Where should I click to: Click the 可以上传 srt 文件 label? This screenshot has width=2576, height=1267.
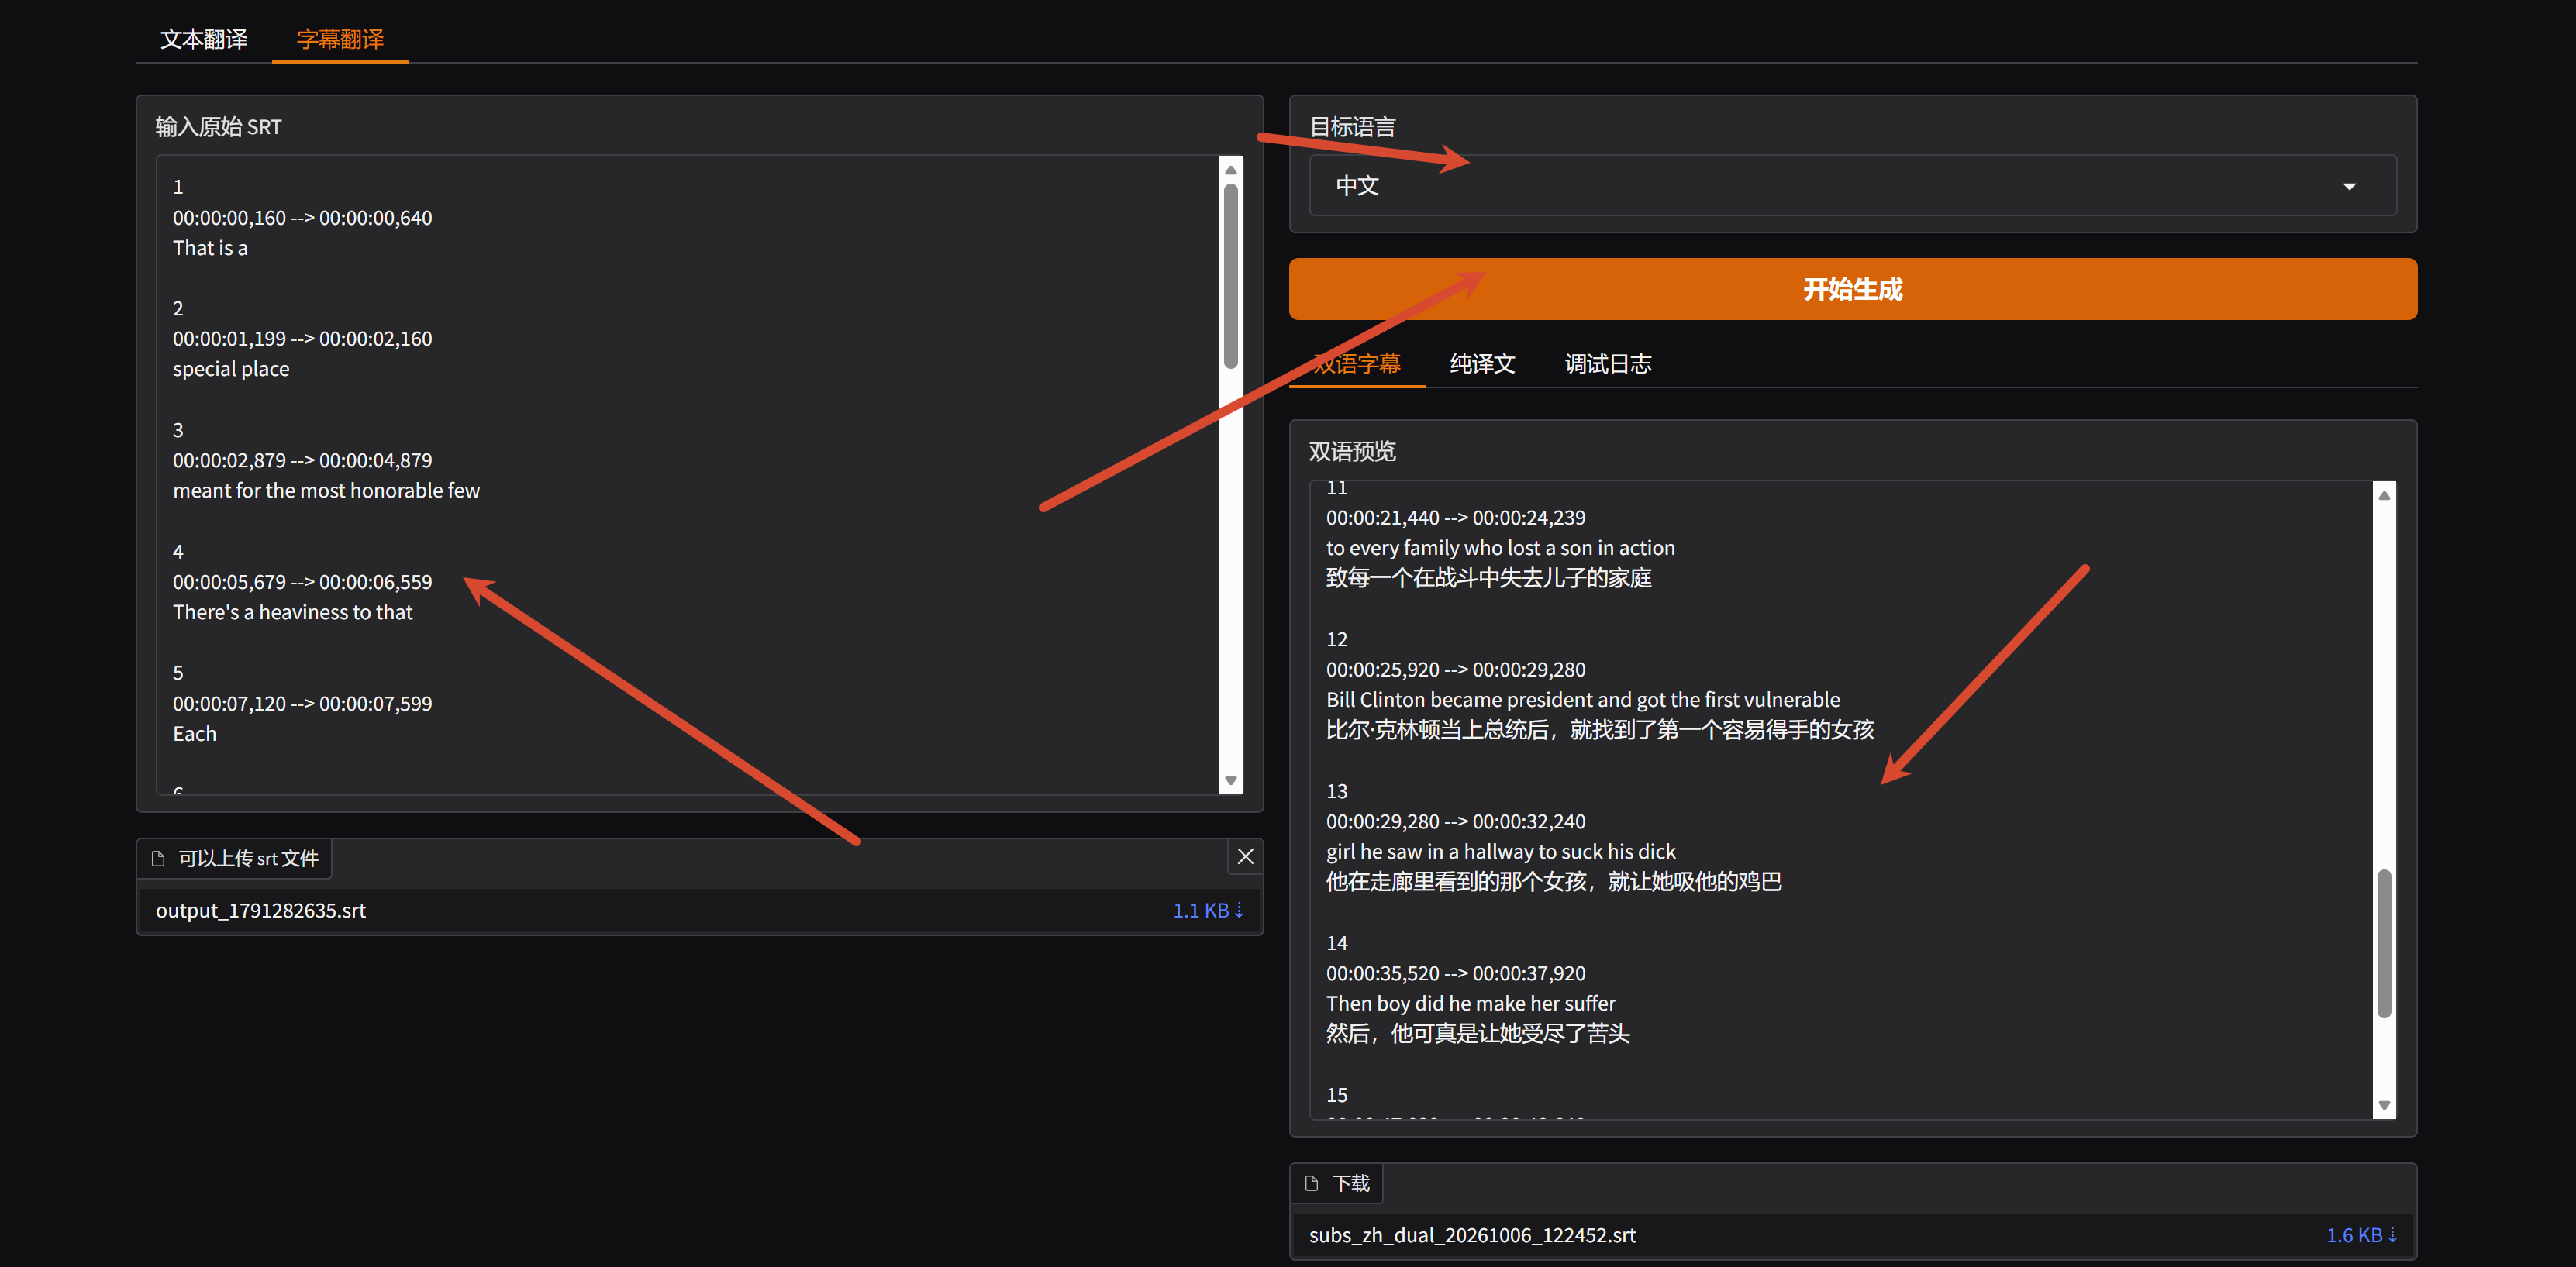coord(248,858)
